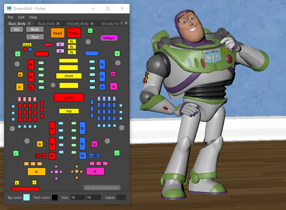Click the ALL selection button
Viewport: 286px width, 210px height.
pyautogui.click(x=17, y=29)
